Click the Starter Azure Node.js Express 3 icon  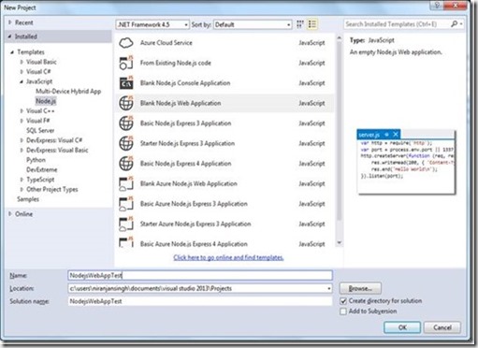click(x=126, y=224)
